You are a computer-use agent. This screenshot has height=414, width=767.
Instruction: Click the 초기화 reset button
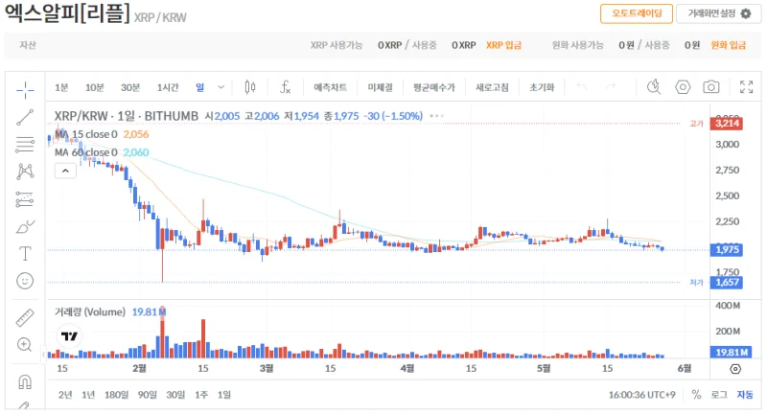(x=542, y=87)
